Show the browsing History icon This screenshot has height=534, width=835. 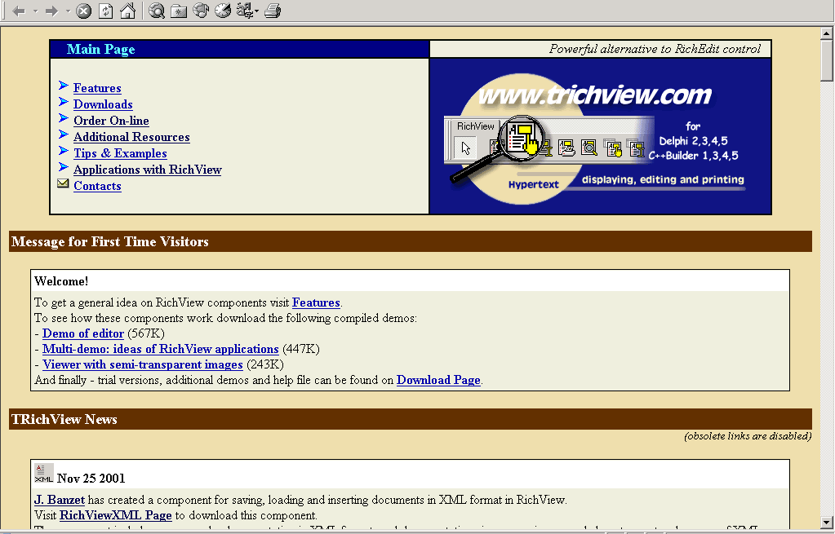click(223, 11)
